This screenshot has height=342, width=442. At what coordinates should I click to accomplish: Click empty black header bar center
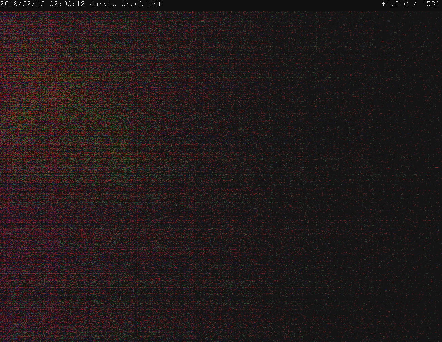(269, 4)
